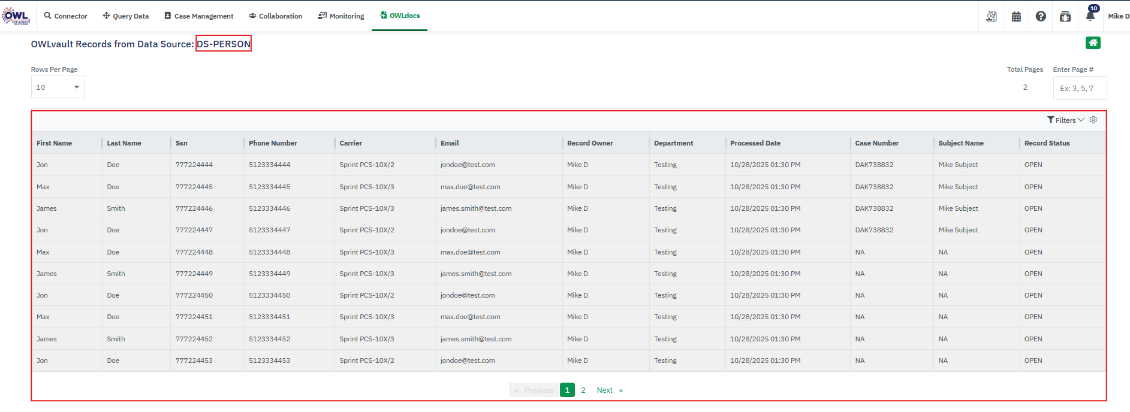Open table settings gear icon

[x=1093, y=120]
